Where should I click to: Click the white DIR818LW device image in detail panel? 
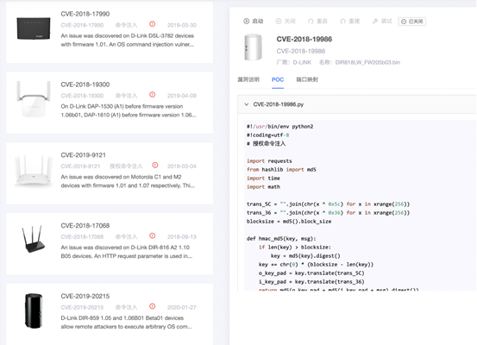[253, 47]
